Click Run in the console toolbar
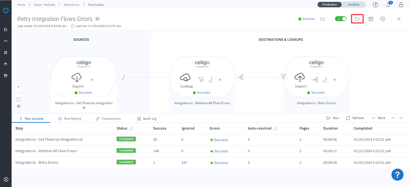This screenshot has width=409, height=187. click(333, 118)
